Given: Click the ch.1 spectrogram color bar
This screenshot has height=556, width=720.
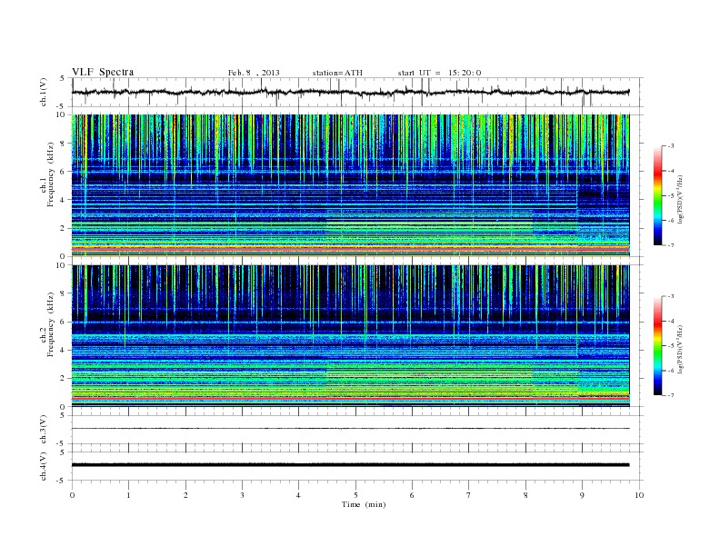Looking at the screenshot, I should (x=657, y=196).
